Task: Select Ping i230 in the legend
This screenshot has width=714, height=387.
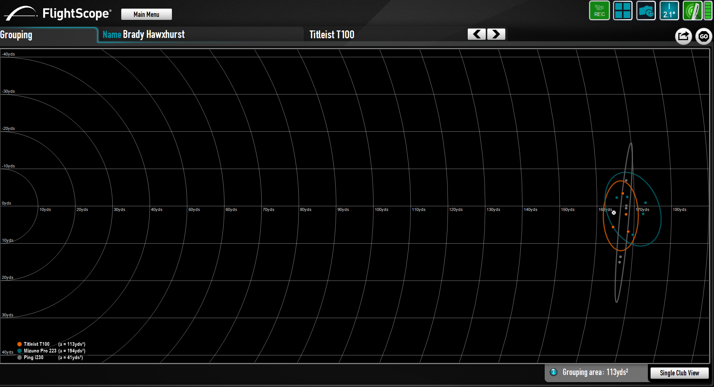Action: (x=34, y=358)
